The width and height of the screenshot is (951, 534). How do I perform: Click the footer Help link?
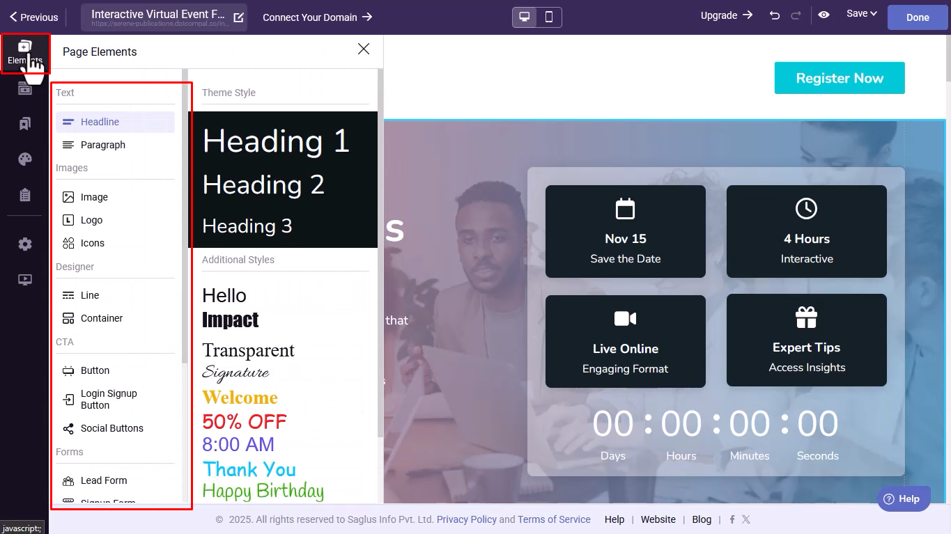point(614,519)
